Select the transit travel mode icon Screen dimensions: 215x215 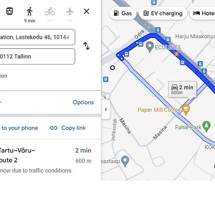(10, 11)
